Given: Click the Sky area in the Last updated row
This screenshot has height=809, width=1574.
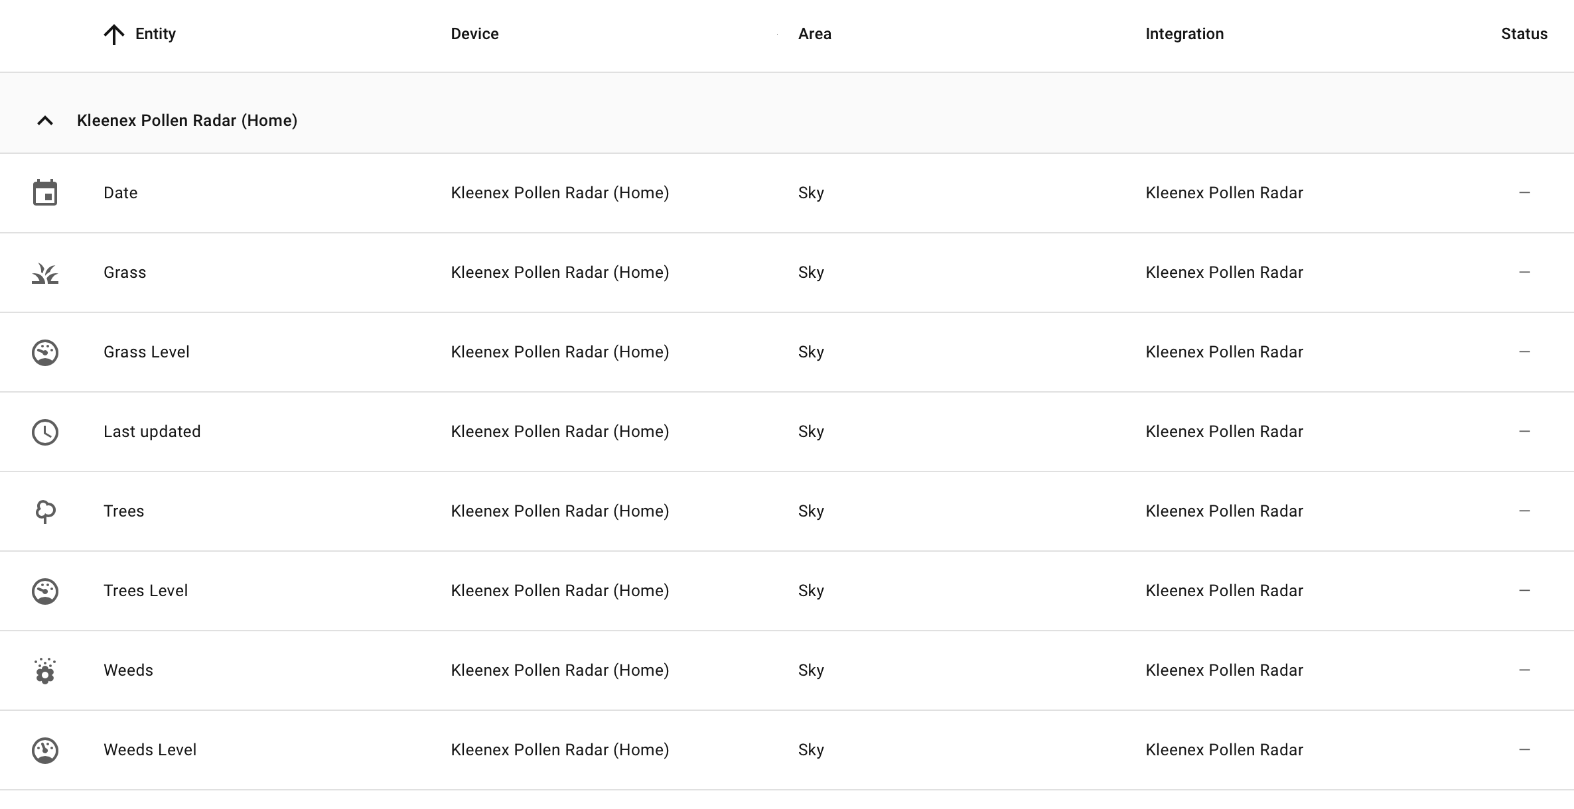Looking at the screenshot, I should point(811,432).
